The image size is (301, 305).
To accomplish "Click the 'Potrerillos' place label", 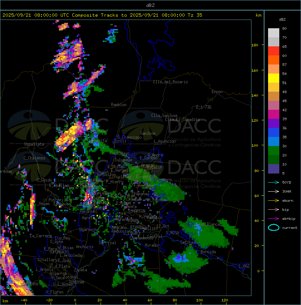I will tap(60, 200).
